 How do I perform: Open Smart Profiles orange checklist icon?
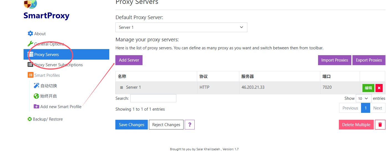(x=31, y=75)
